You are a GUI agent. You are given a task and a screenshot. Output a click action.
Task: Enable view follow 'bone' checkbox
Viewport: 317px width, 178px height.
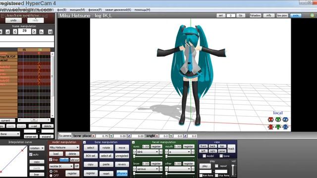pos(221,156)
